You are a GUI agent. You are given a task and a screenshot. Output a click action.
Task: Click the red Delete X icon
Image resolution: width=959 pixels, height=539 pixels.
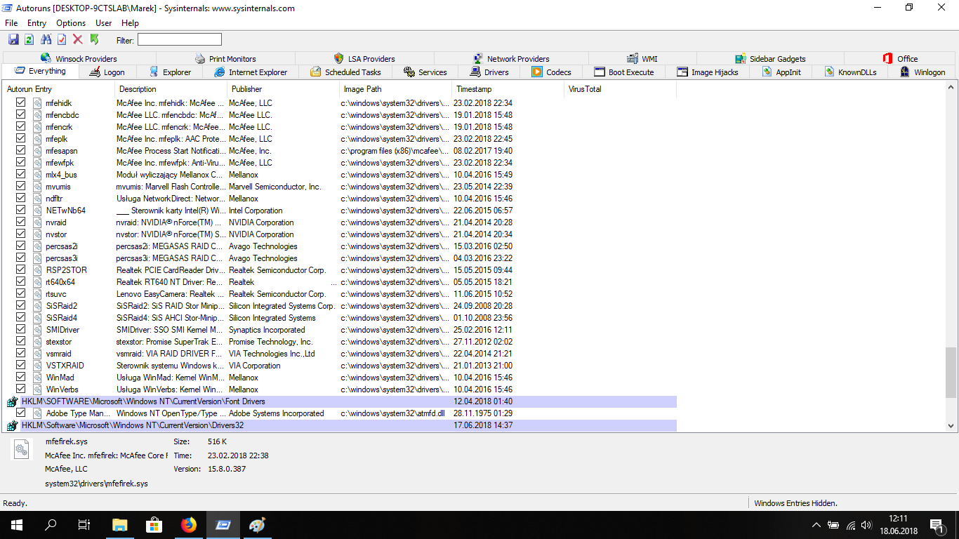78,40
